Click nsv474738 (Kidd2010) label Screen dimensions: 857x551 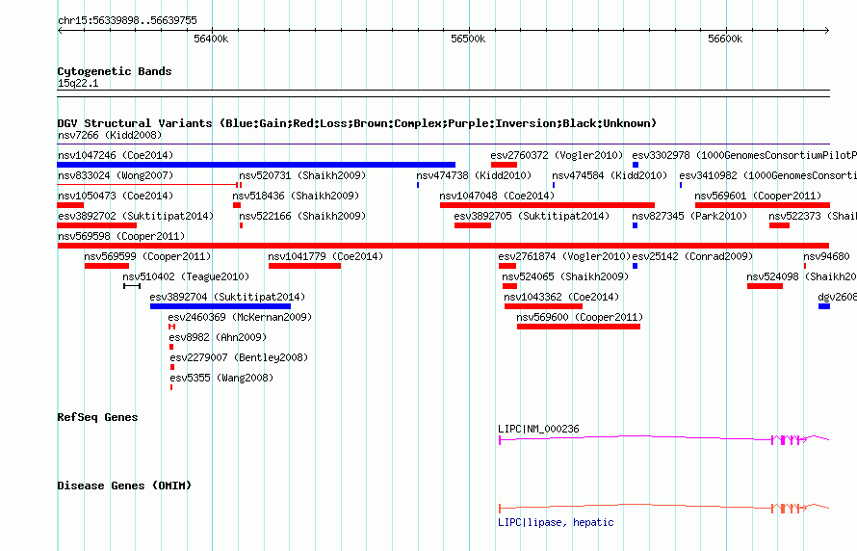(474, 175)
